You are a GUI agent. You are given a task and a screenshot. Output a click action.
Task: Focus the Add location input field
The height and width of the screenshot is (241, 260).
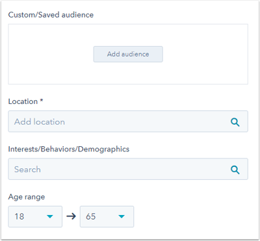coord(128,121)
